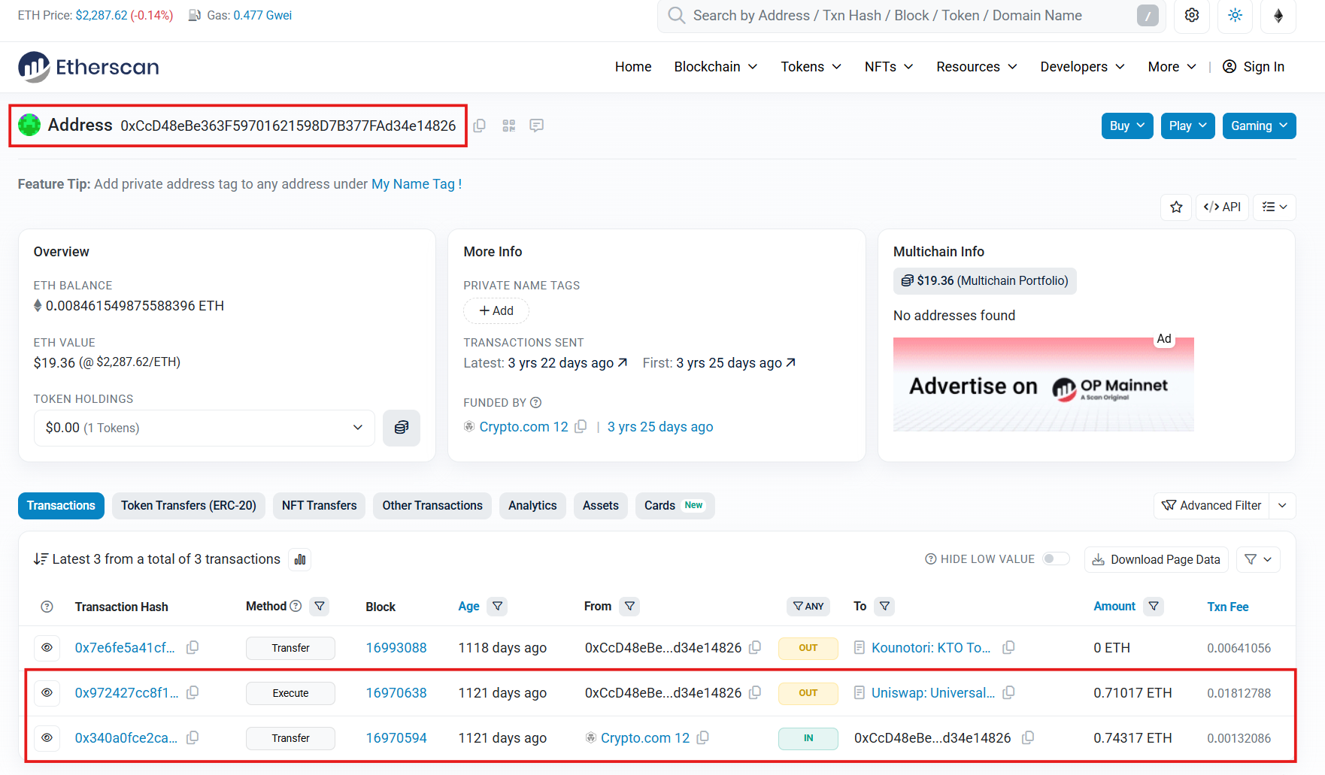Open the Gaming dropdown
Viewport: 1325px width, 775px height.
coord(1259,126)
